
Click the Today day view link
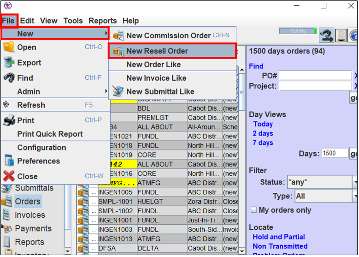tap(263, 124)
